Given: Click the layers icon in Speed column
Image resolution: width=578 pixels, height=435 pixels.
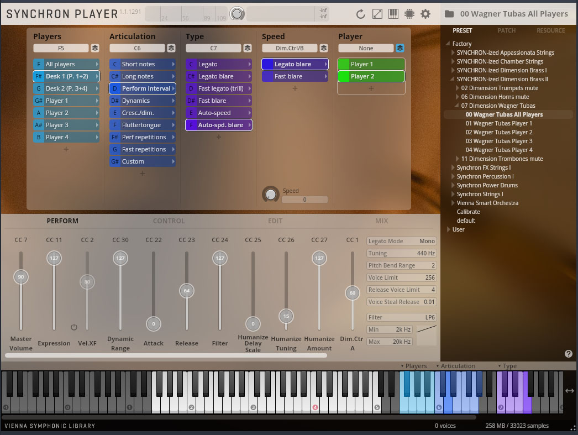Looking at the screenshot, I should point(324,48).
